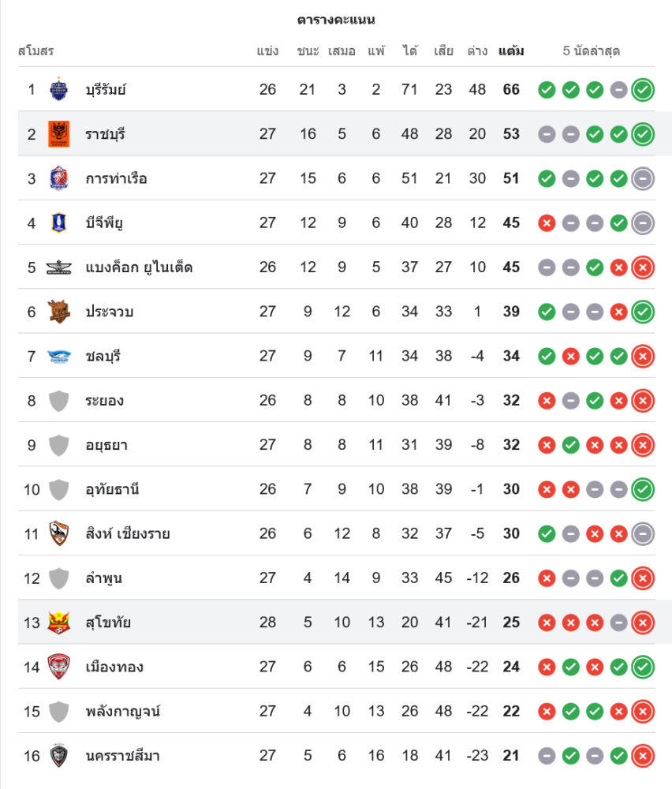This screenshot has height=789, width=672.
Task: Open the แบงค็อก ยูไนเต็ด team link
Action: [x=139, y=267]
